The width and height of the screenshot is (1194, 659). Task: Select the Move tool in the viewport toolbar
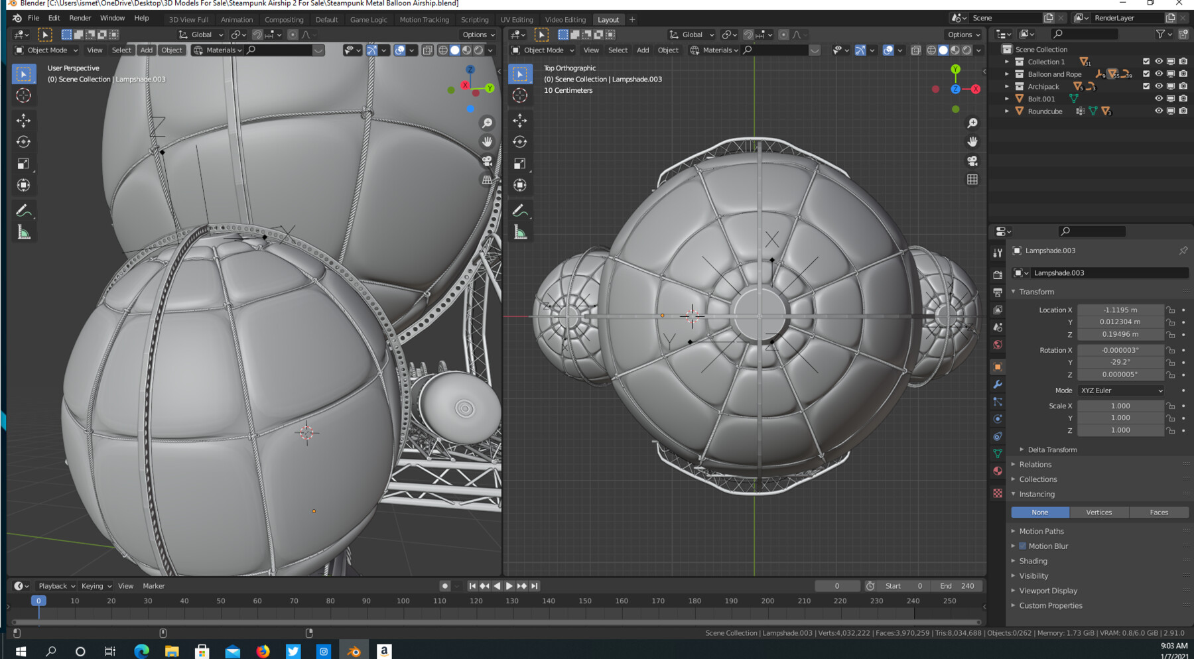[24, 120]
